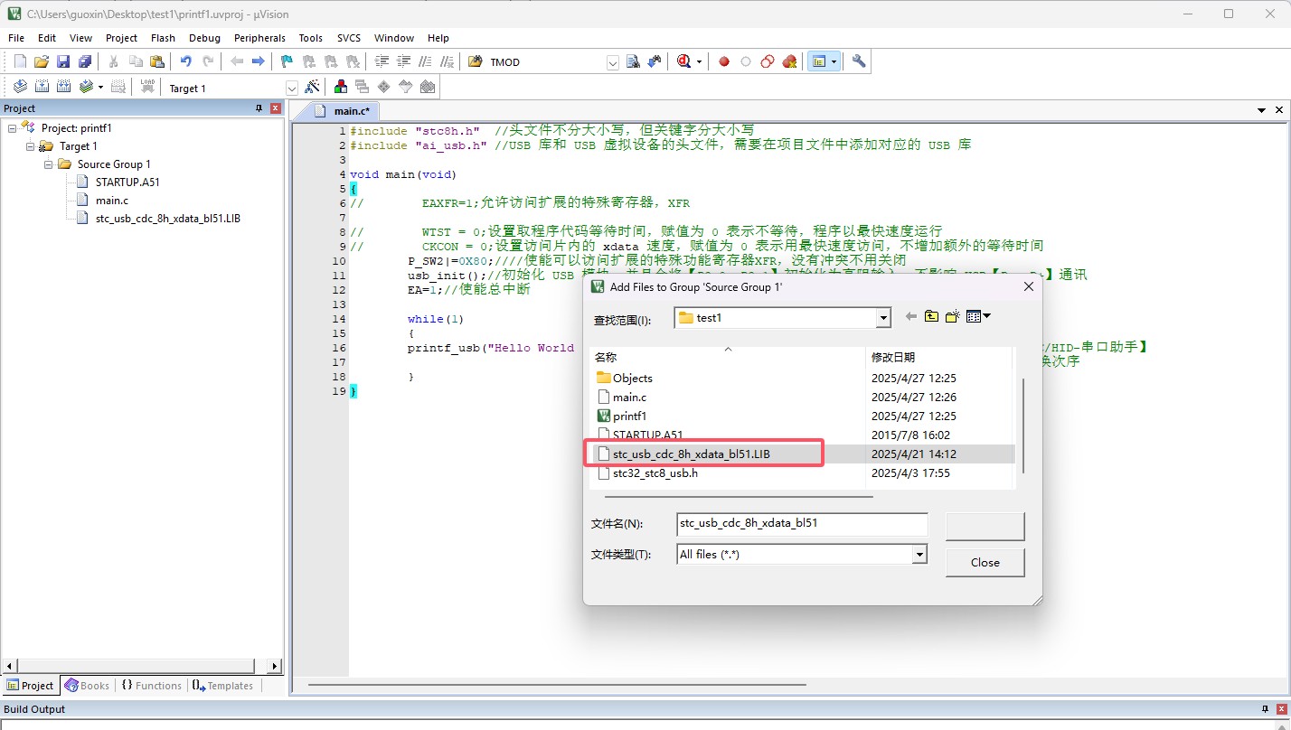Viewport: 1291px width, 730px height.
Task: Click the Translate file icon
Action: click(x=20, y=87)
